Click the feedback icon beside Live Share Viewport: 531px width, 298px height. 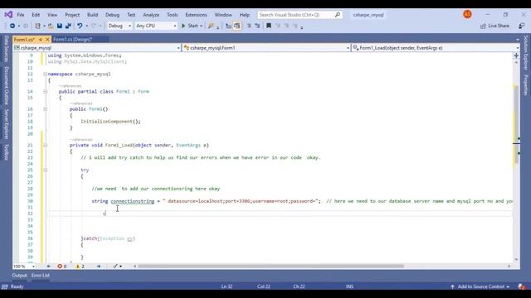pyautogui.click(x=522, y=26)
